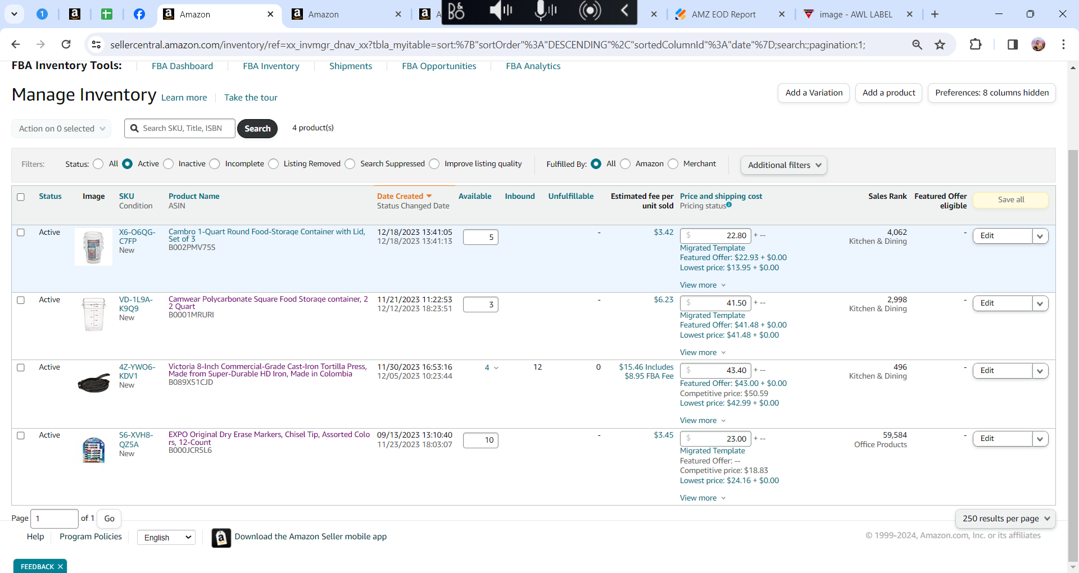Switch to the image - AWL LABEL tab
Screen dimensions: 1079x573
coord(856,14)
